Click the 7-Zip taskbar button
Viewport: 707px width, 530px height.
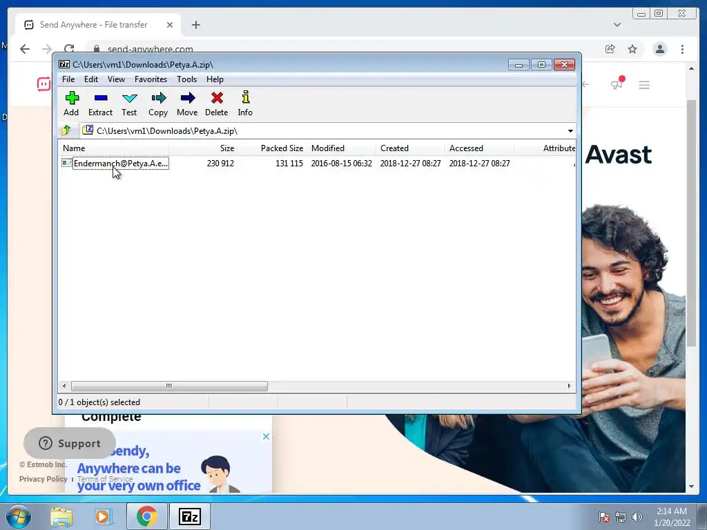(x=189, y=516)
